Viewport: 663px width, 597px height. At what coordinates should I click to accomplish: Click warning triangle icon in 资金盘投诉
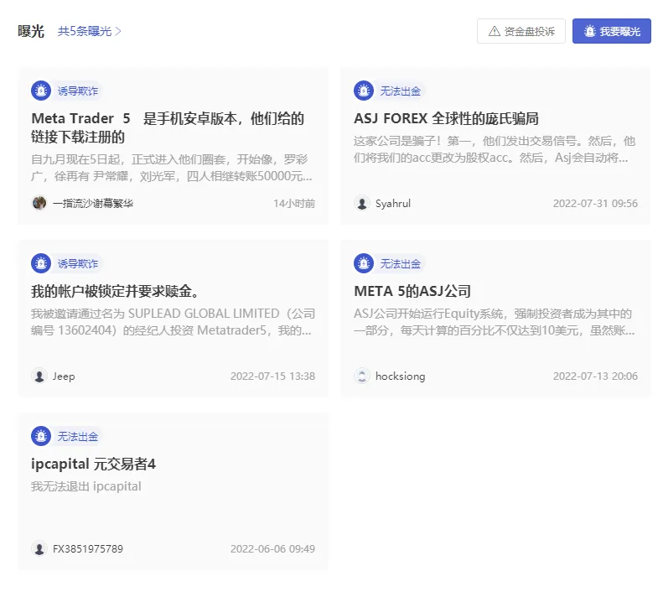click(495, 31)
